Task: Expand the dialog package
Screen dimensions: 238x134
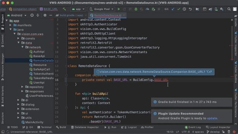Action: pyautogui.click(x=18, y=104)
